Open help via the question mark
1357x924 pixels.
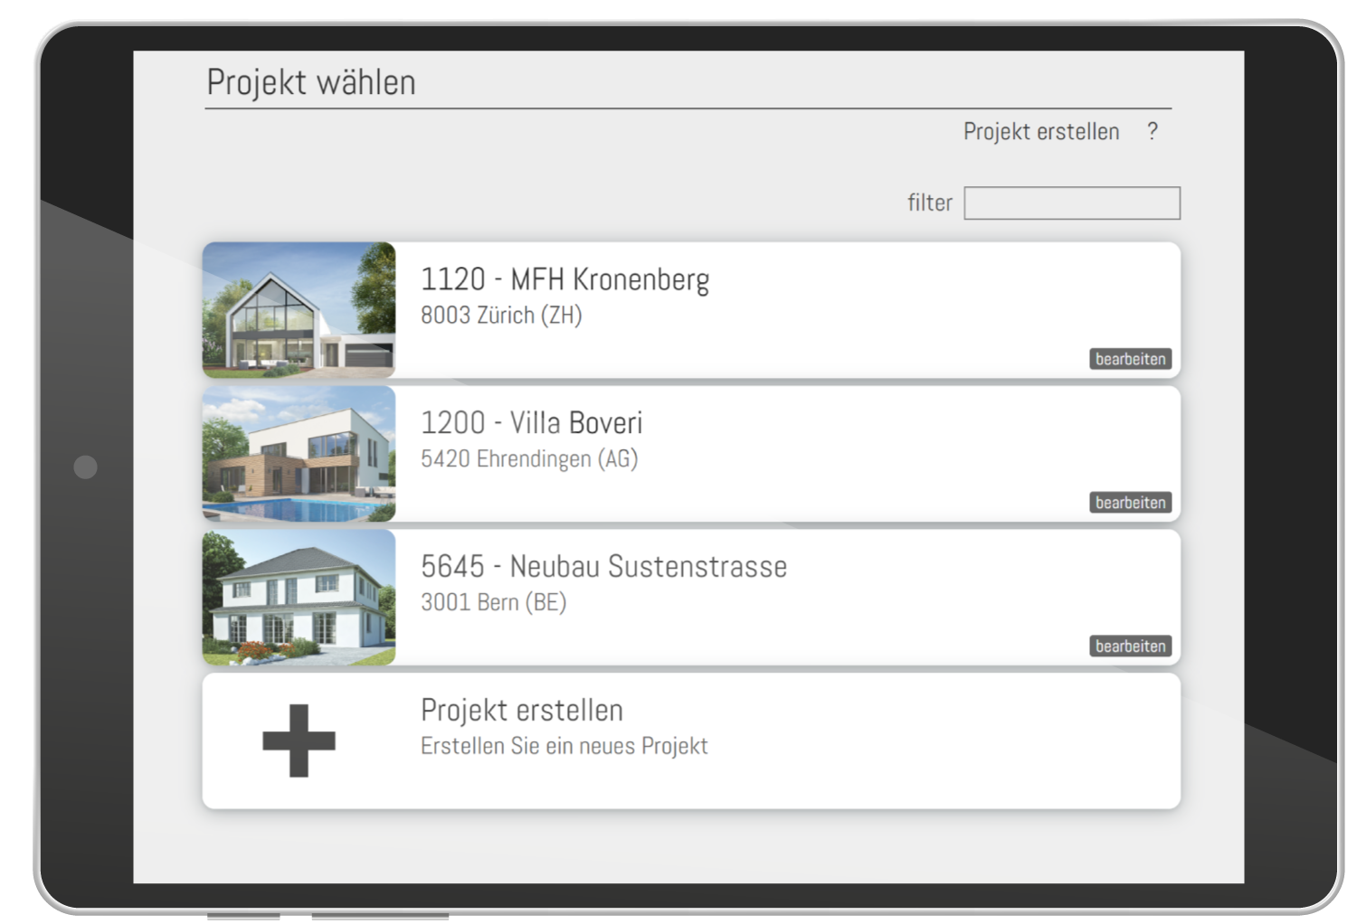pyautogui.click(x=1152, y=131)
